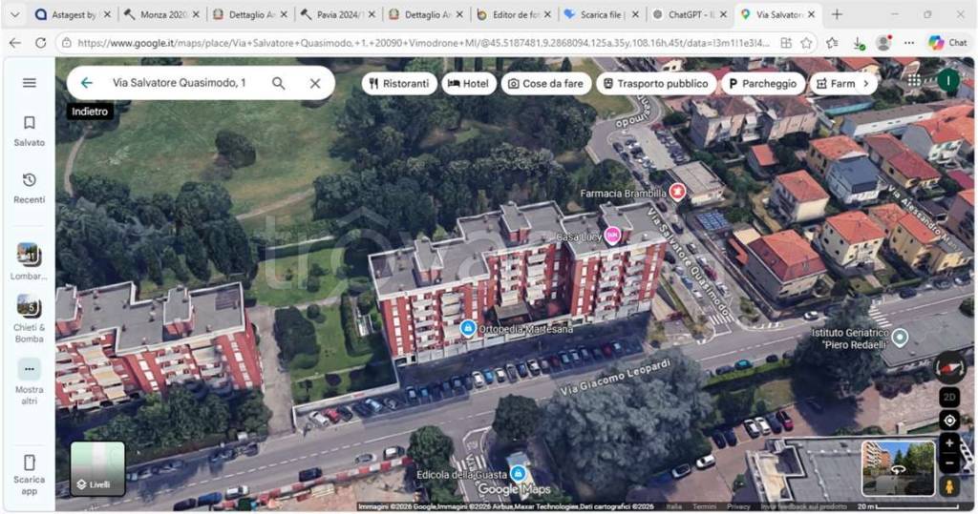This screenshot has width=978, height=514.
Task: Switch to the ChatGPT browser tab
Action: [x=690, y=15]
